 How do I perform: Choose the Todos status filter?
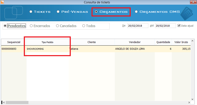click(x=89, y=26)
